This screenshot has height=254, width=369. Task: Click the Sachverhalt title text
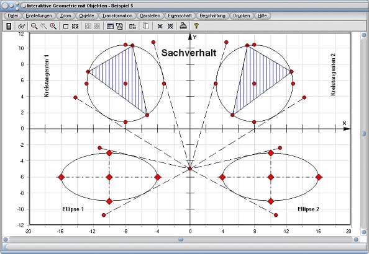pyautogui.click(x=189, y=53)
